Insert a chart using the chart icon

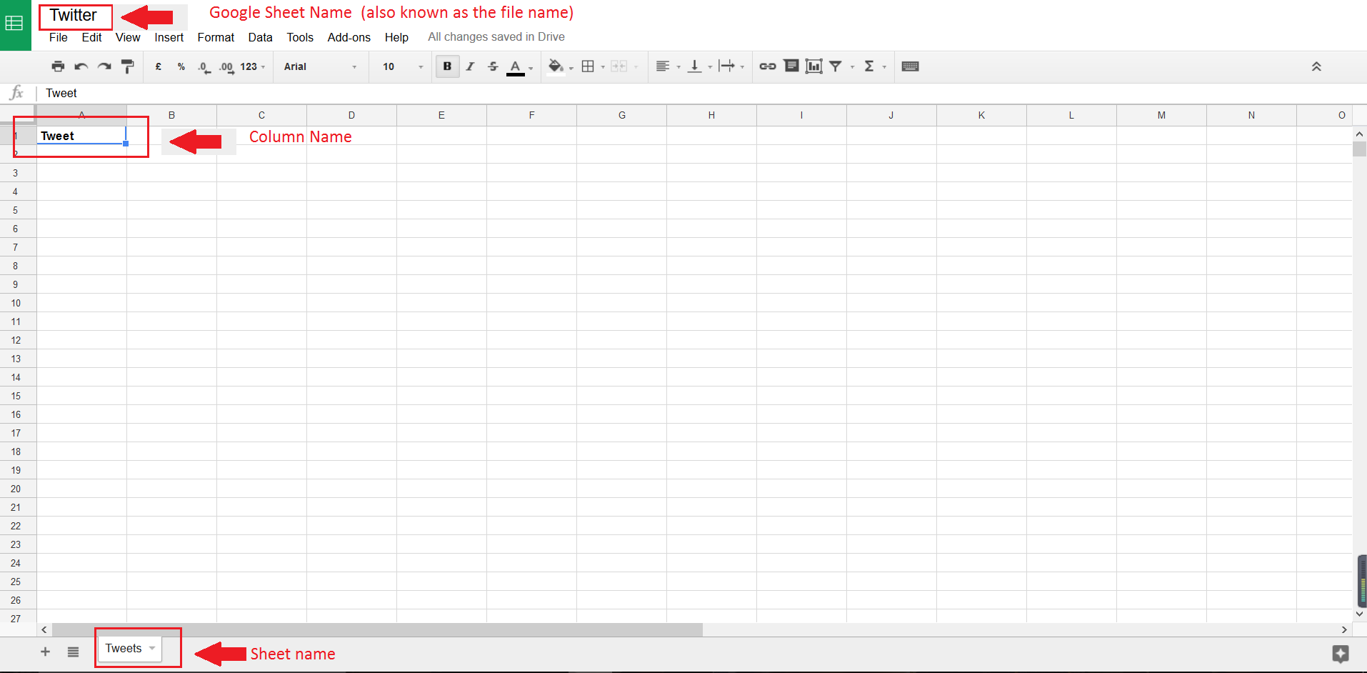coord(813,66)
